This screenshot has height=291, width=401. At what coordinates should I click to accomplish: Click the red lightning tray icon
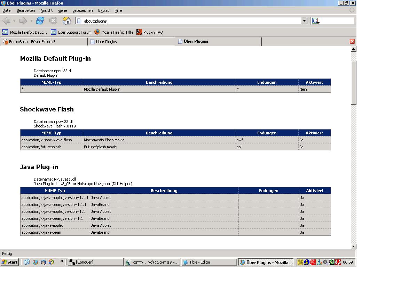click(x=338, y=262)
